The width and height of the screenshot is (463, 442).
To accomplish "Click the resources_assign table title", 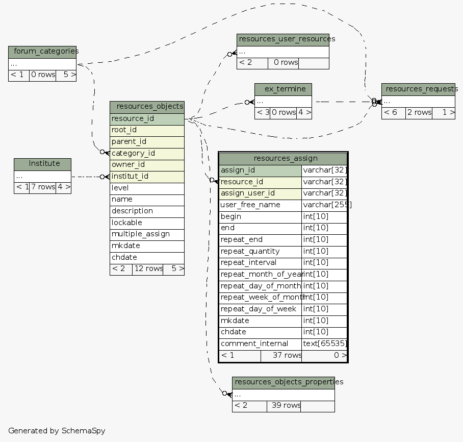I will [283, 159].
